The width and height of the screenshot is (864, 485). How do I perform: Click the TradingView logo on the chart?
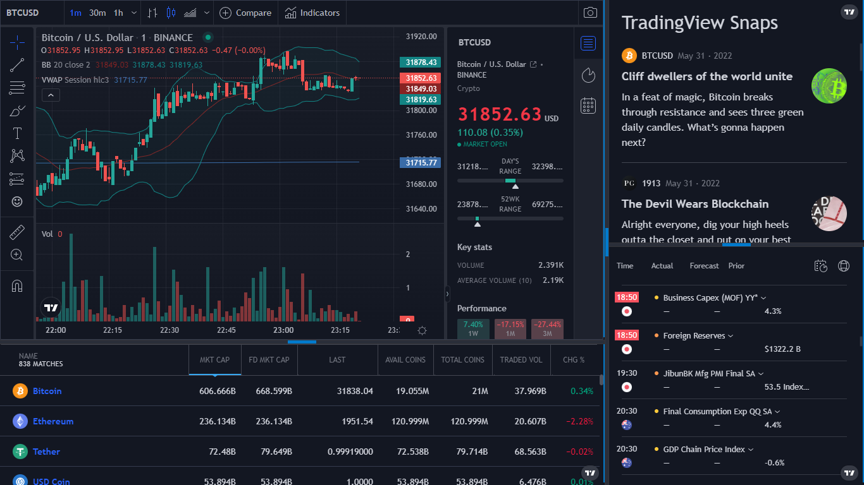click(x=51, y=308)
